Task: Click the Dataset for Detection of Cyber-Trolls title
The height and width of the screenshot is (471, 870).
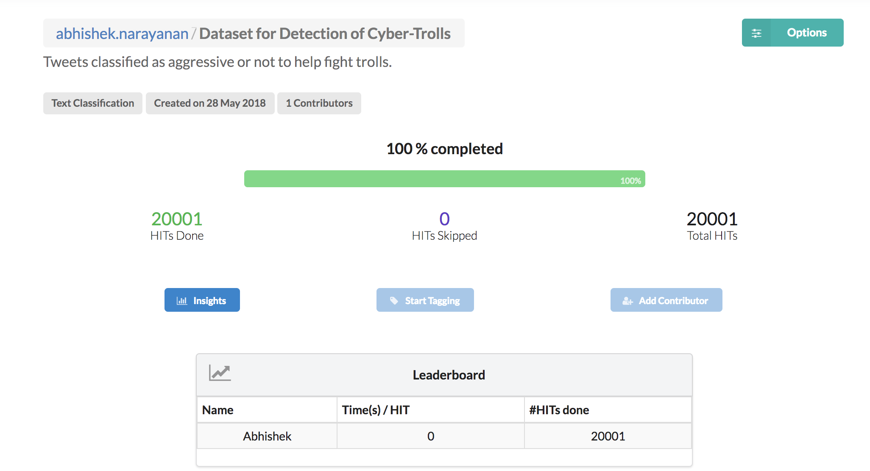Action: click(x=325, y=33)
